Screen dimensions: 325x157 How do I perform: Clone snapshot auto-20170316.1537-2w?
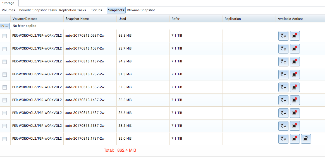click(x=283, y=113)
